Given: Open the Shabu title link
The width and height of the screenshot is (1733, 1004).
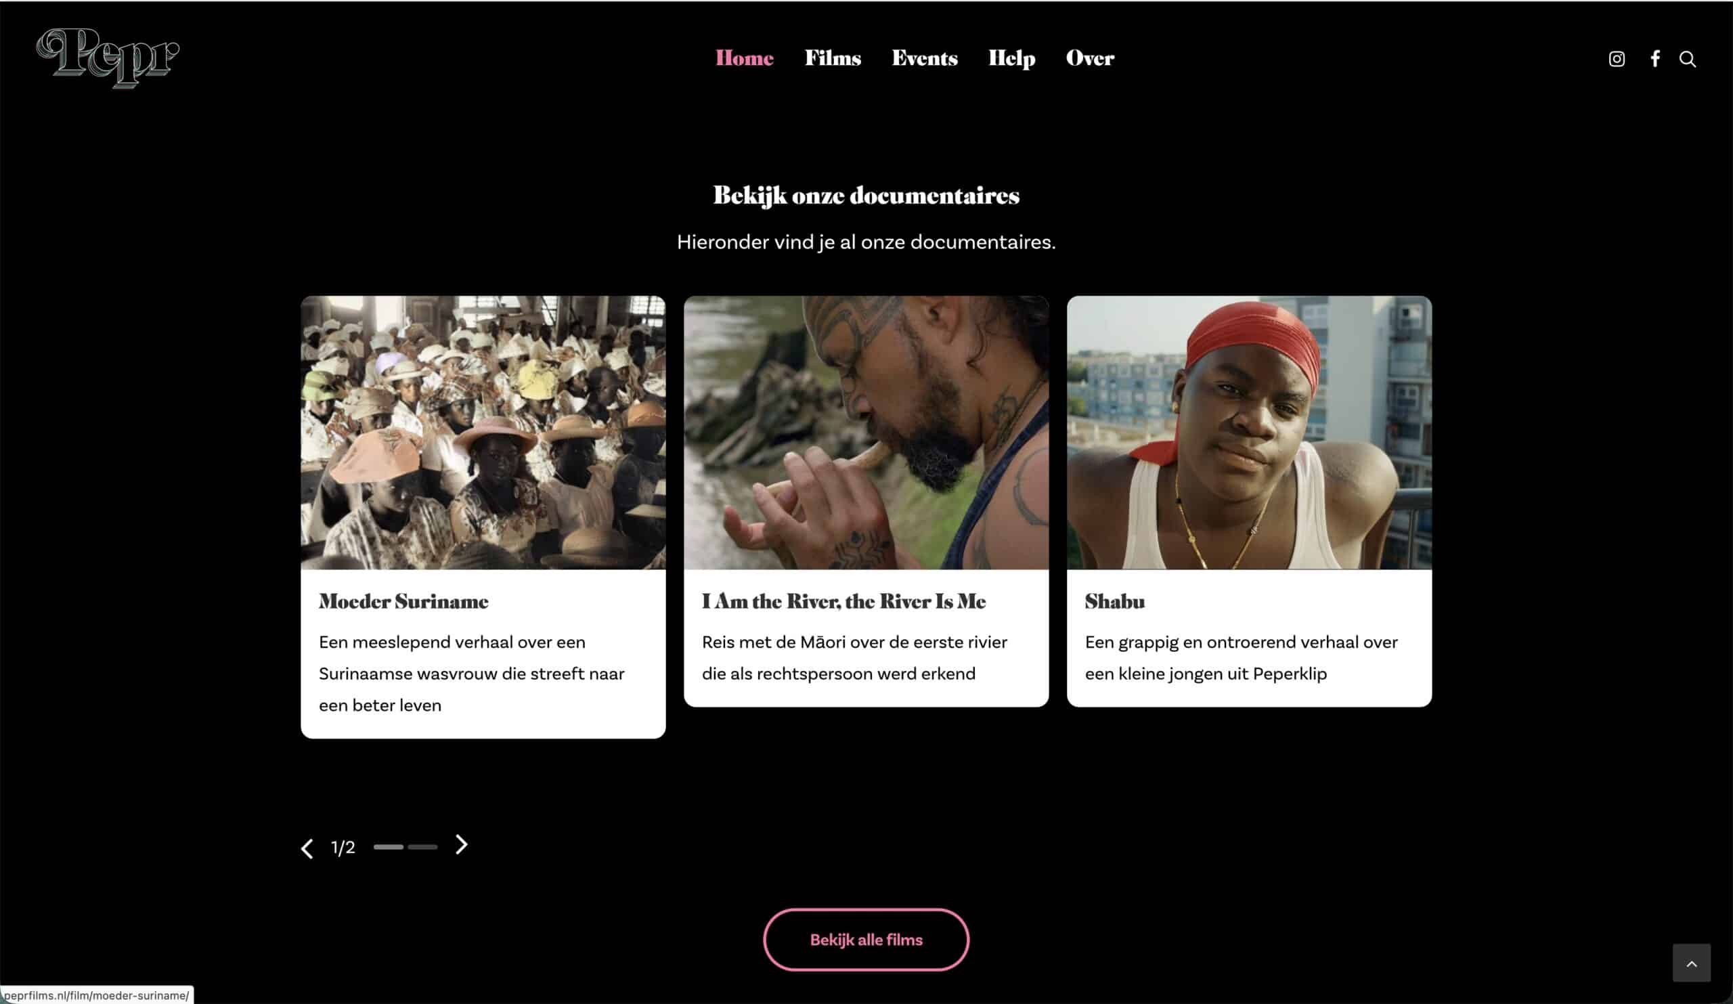Looking at the screenshot, I should [1115, 601].
